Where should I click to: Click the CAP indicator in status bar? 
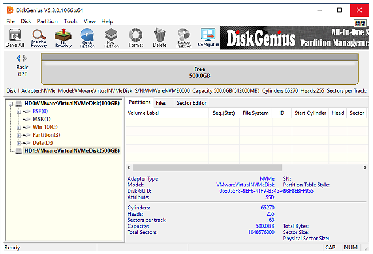click(x=330, y=248)
